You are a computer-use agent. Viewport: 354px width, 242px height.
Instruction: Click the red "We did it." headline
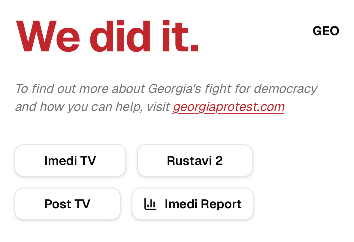(x=107, y=37)
